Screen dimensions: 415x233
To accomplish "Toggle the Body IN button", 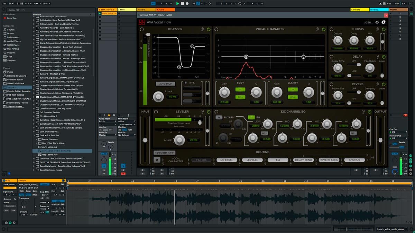I will pos(240,89).
